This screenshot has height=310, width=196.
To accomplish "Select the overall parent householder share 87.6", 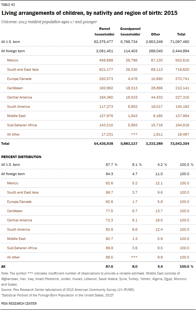I will (x=109, y=266).
